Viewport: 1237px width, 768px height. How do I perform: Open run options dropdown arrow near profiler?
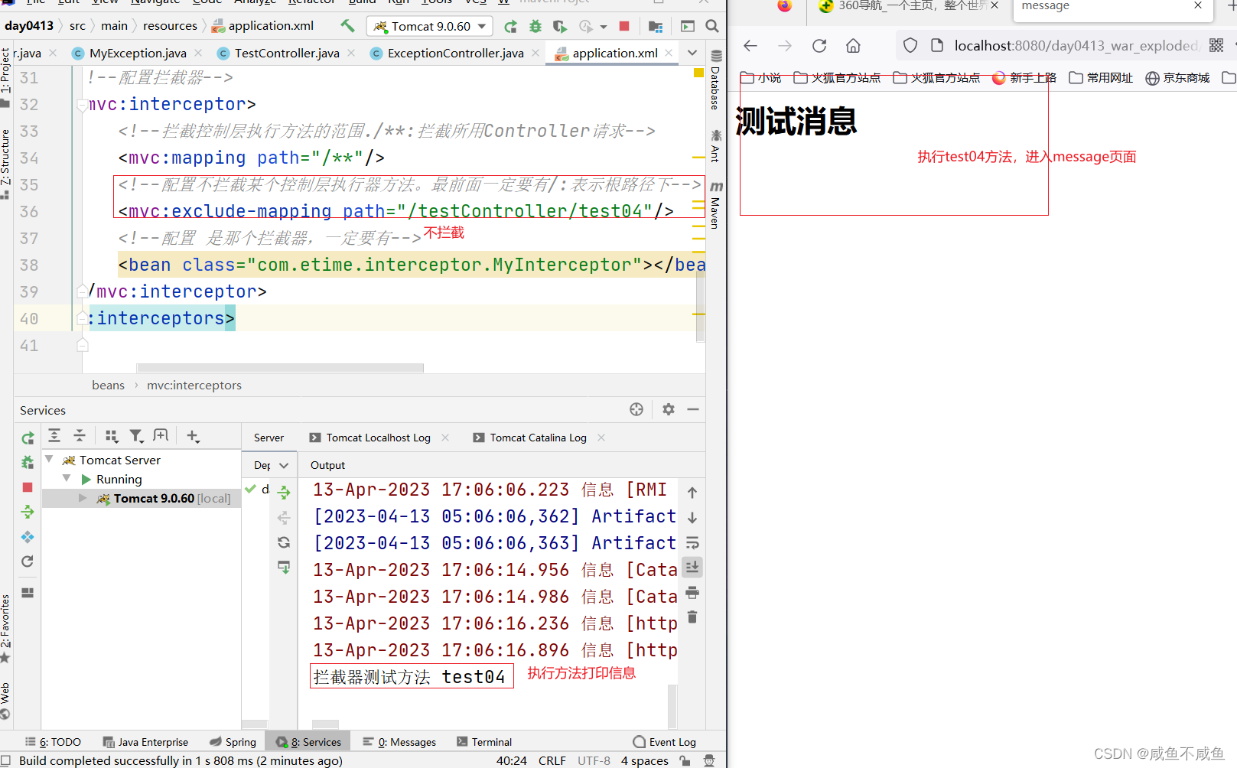pos(604,27)
